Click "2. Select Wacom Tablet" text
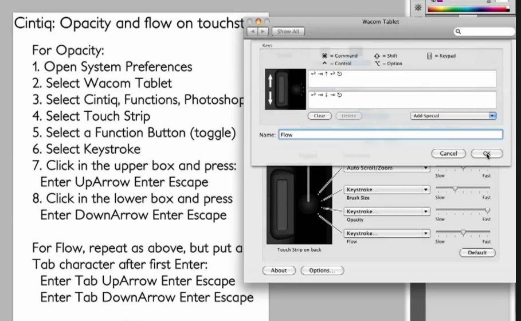521x321 pixels. click(x=102, y=83)
